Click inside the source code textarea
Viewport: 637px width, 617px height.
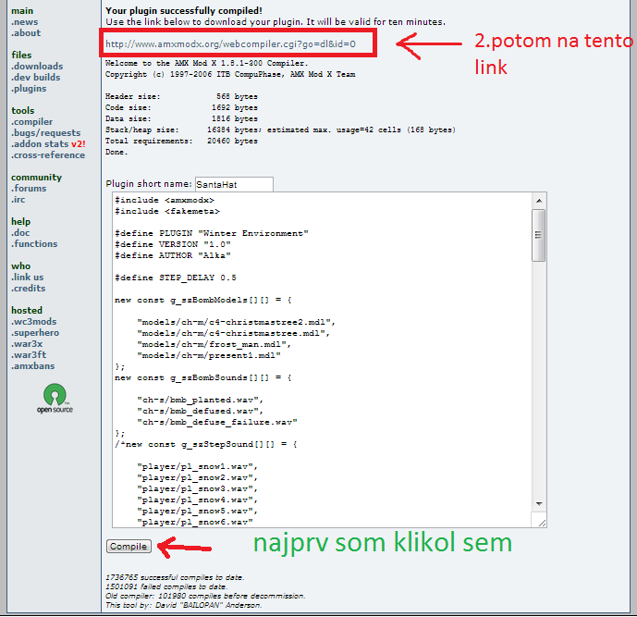point(322,360)
